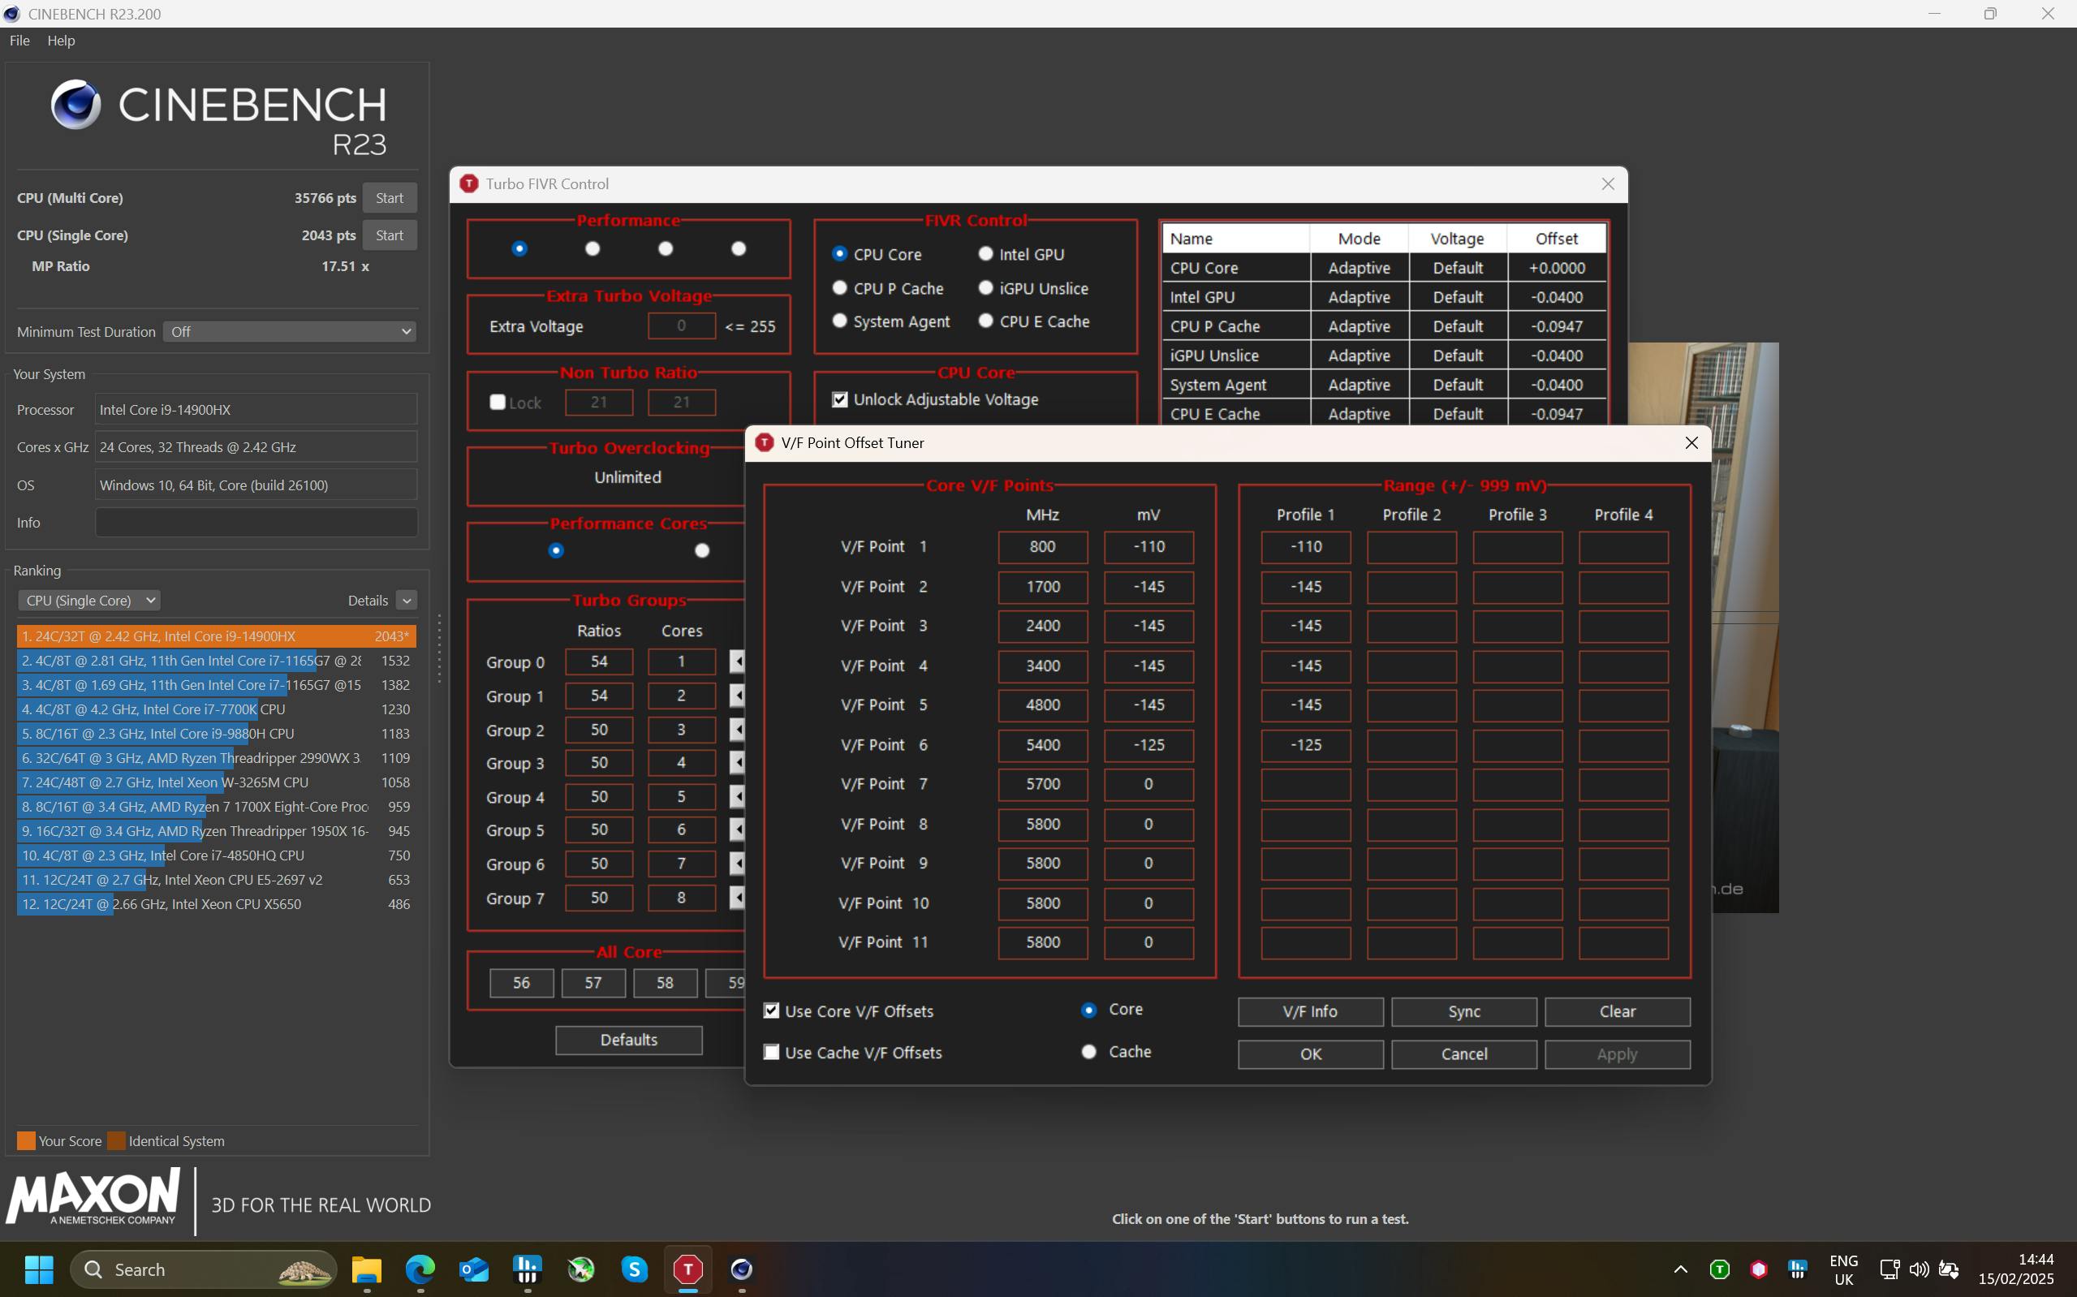This screenshot has width=2077, height=1297.
Task: Click green ThrottleStop tray icon
Action: 1719,1269
